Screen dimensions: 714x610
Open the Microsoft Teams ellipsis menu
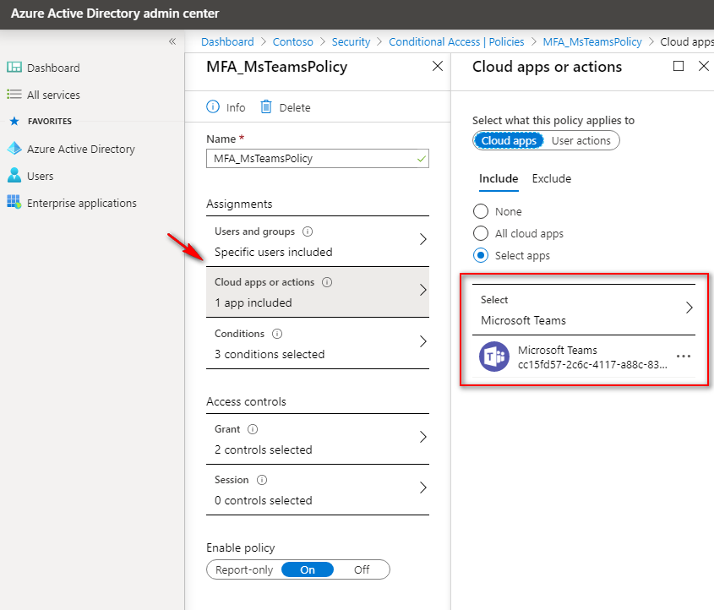[684, 357]
